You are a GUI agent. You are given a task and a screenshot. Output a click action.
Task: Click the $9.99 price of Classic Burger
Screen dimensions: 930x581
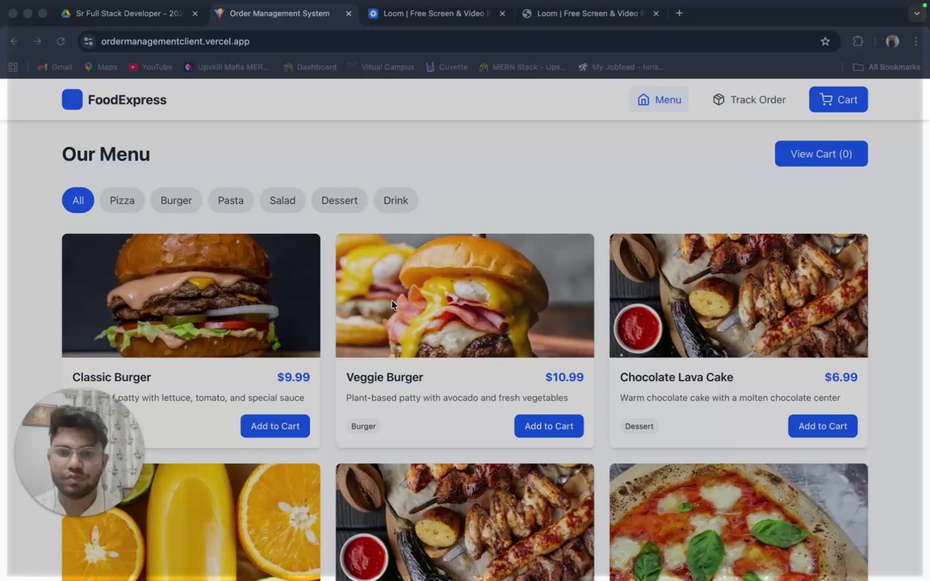[293, 377]
